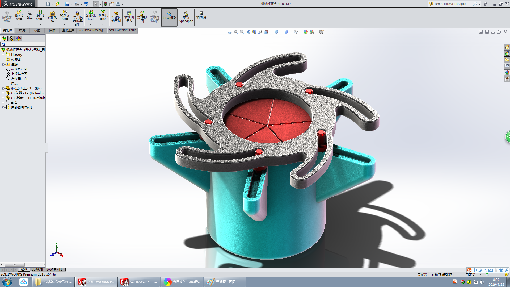510x287 pixels.
Task: Click the Edit Appearance color ball icon
Action: pyautogui.click(x=306, y=32)
